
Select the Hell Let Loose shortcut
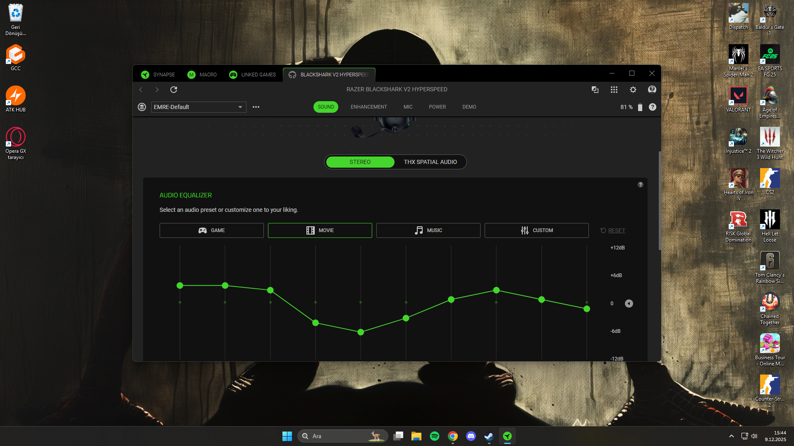[x=770, y=226]
